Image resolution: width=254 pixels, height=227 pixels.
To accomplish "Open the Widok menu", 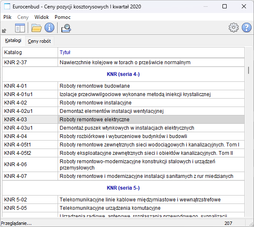I will point(42,17).
